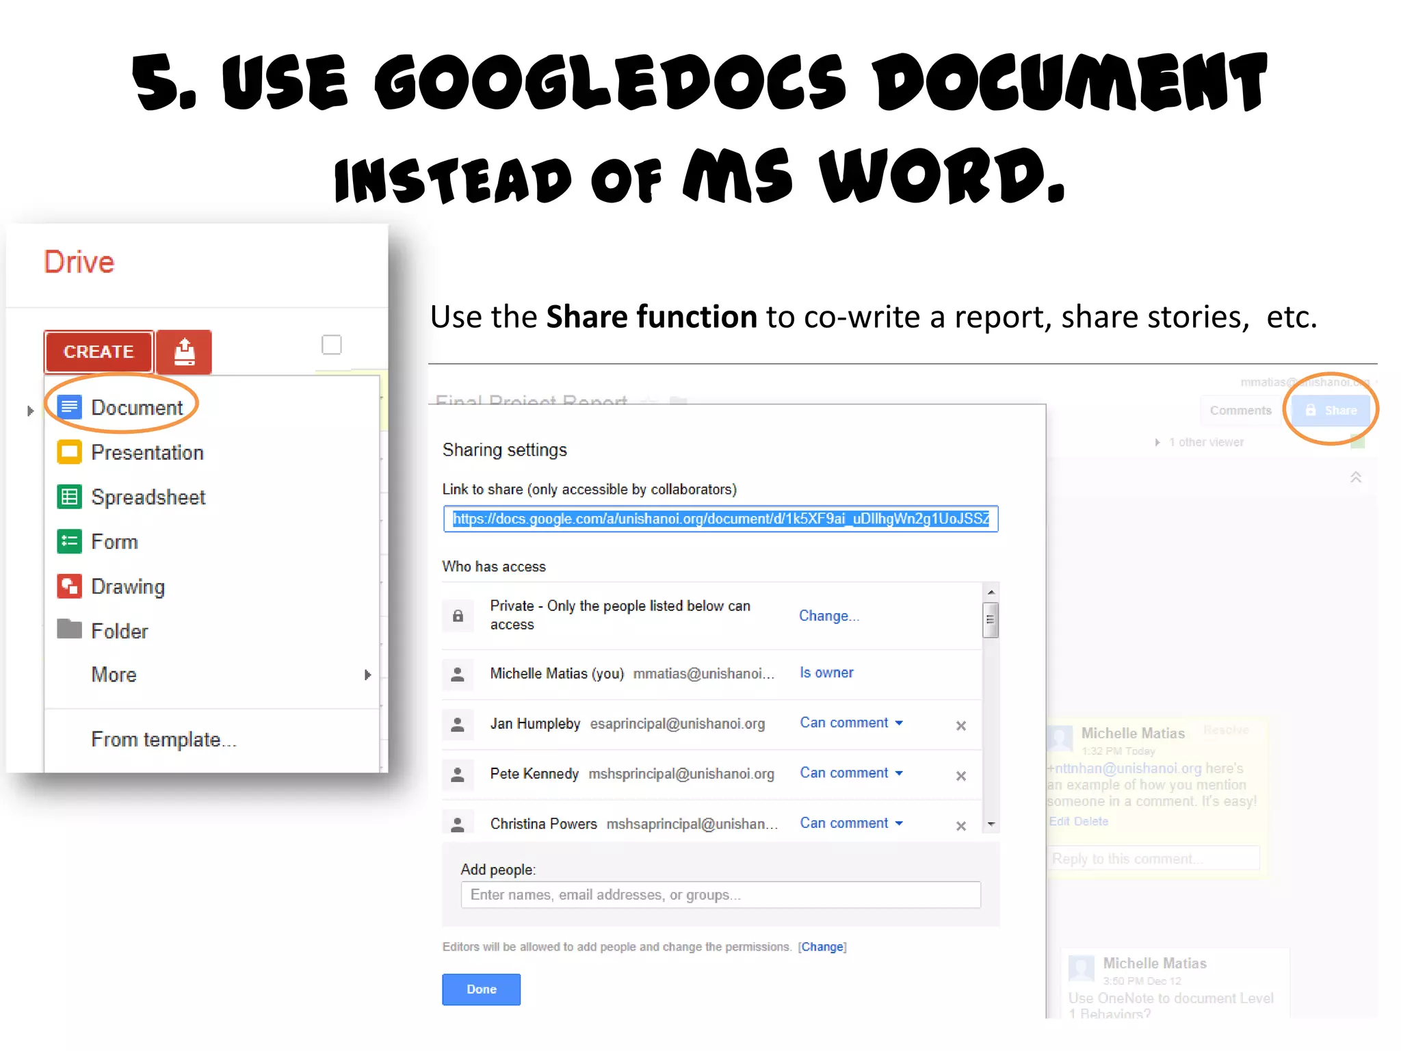Click Change... next to Private access
Viewport: 1401px width, 1051px height.
tap(829, 616)
